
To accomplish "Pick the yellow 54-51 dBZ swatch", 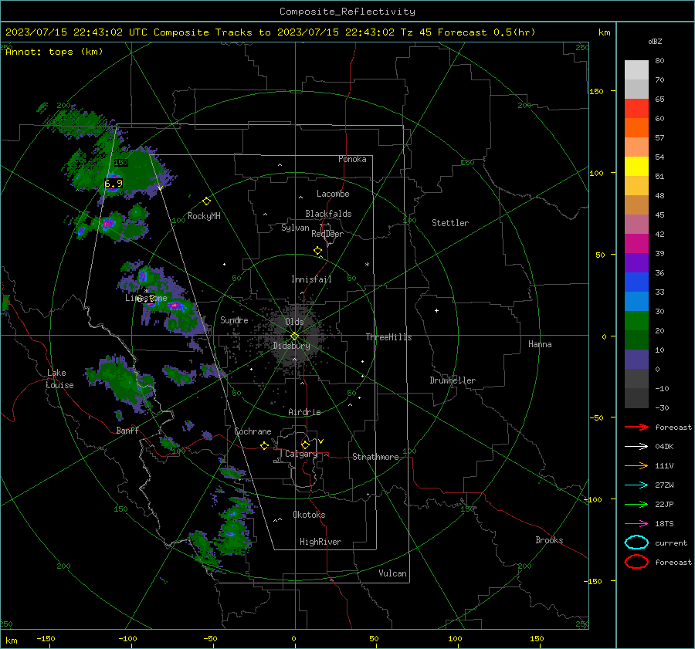I will point(636,167).
